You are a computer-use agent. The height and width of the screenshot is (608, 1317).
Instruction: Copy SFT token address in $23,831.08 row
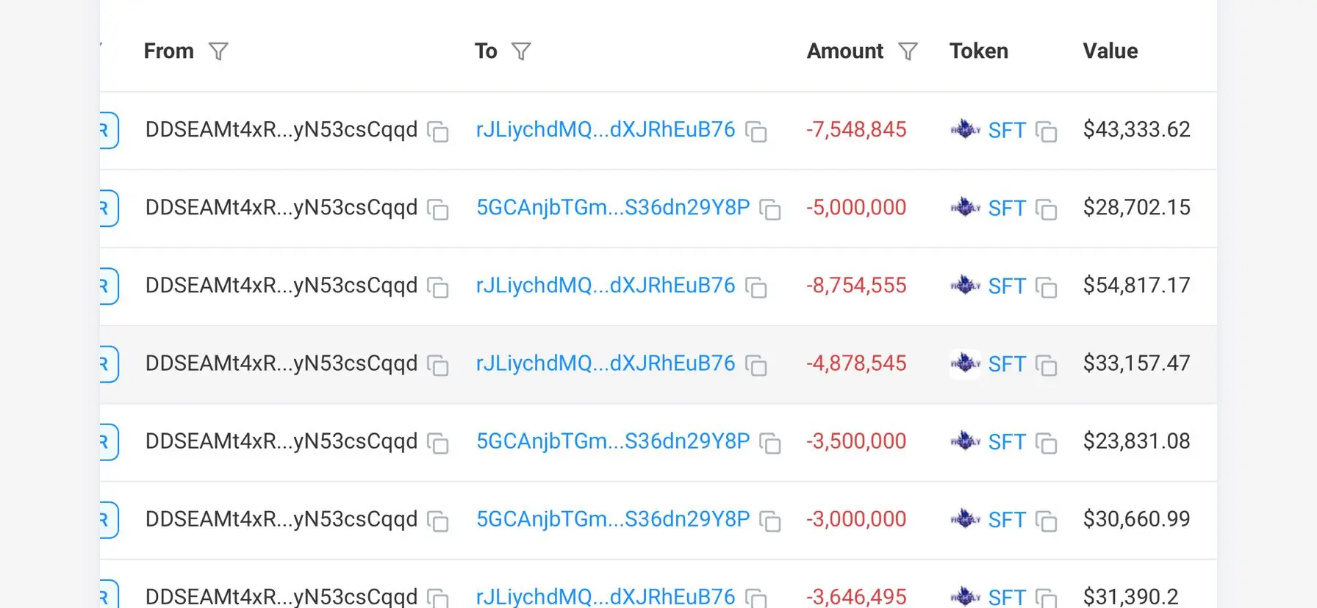(x=1047, y=443)
